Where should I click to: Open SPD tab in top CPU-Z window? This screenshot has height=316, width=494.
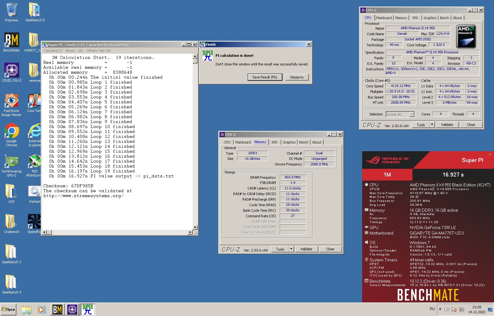point(415,18)
